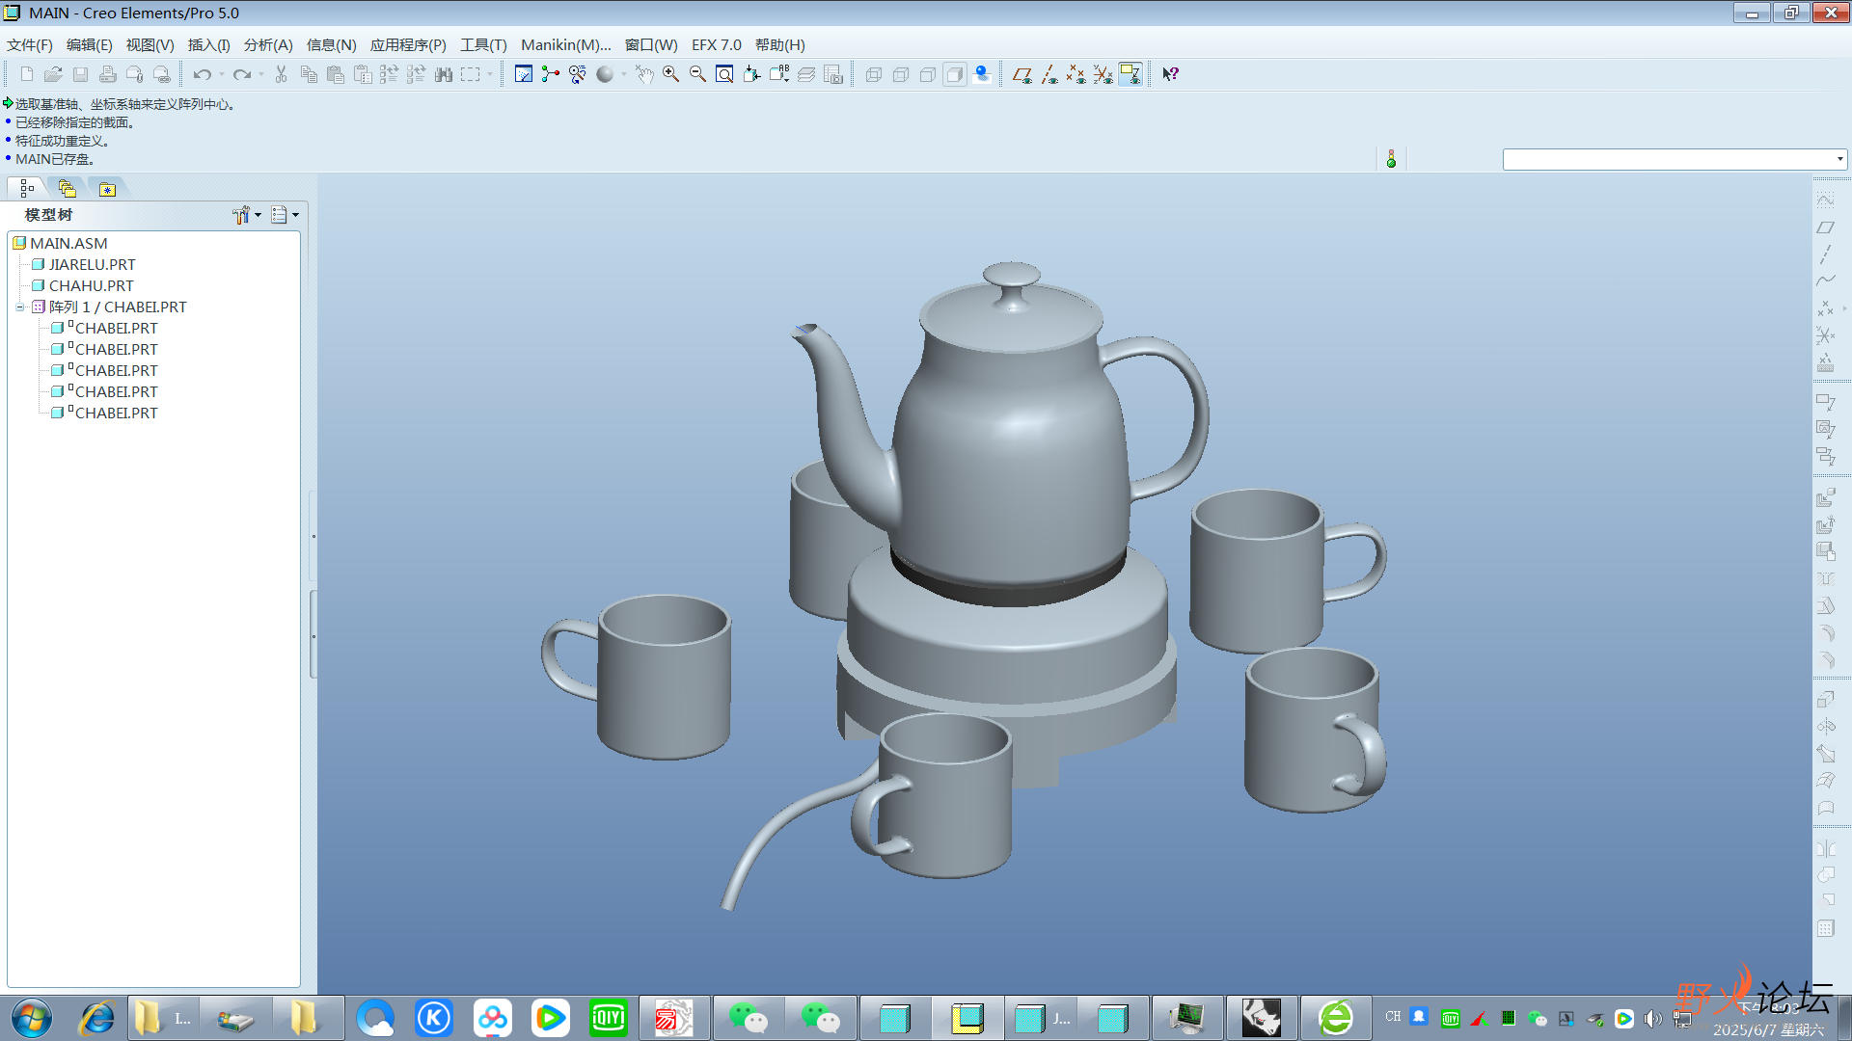Select the Zoom Out magnifier
Viewport: 1852px width, 1041px height.
[698, 74]
